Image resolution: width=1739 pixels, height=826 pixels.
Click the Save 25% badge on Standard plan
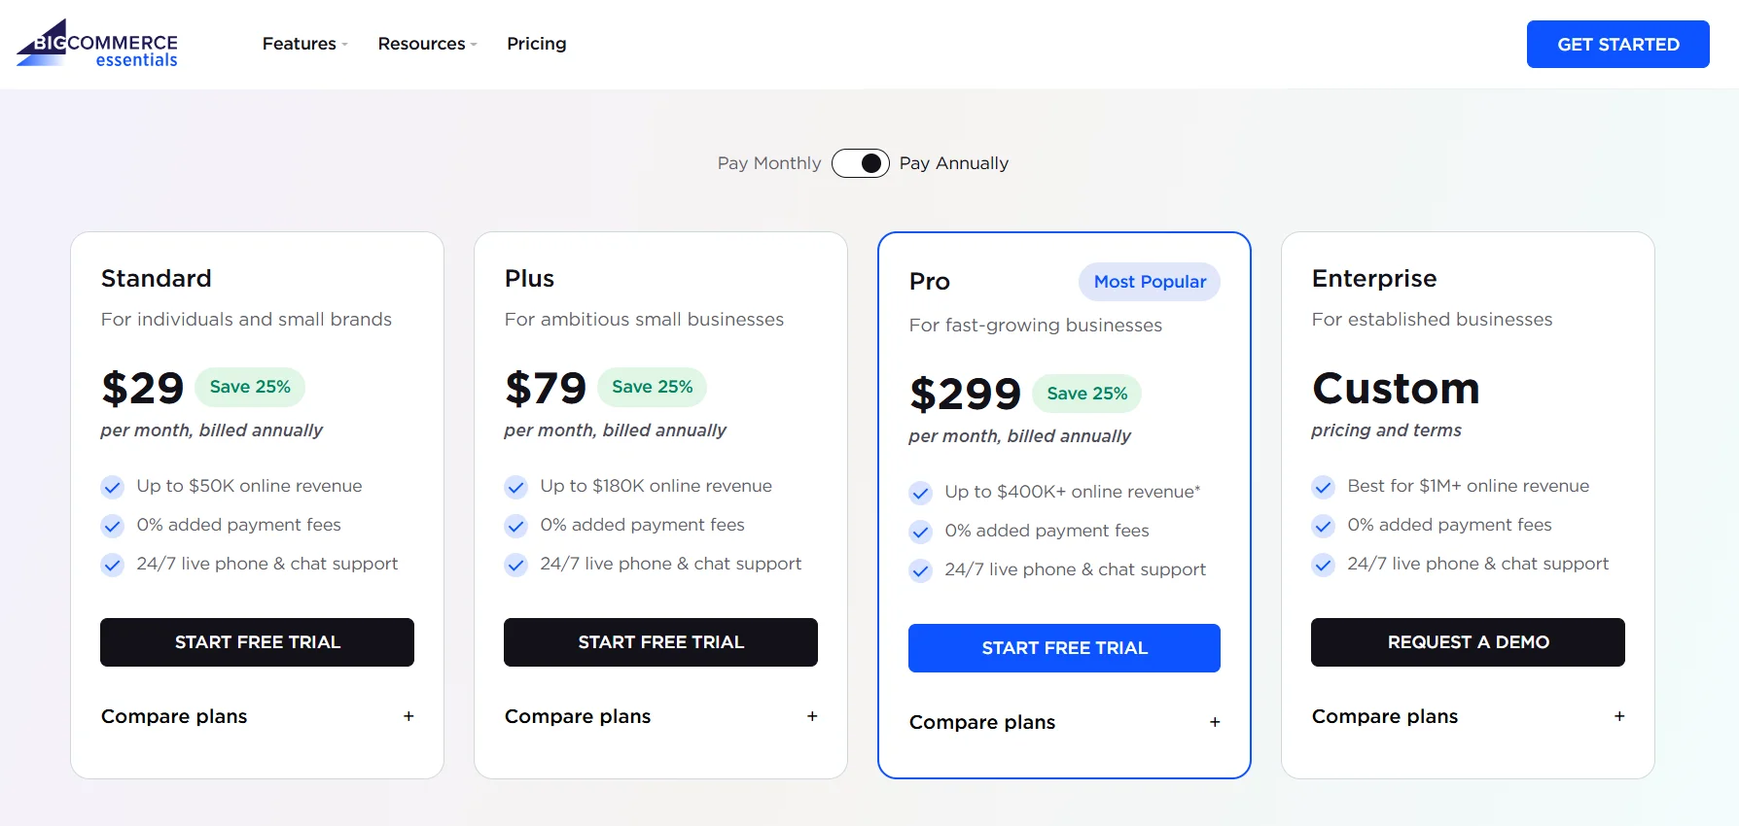tap(250, 387)
